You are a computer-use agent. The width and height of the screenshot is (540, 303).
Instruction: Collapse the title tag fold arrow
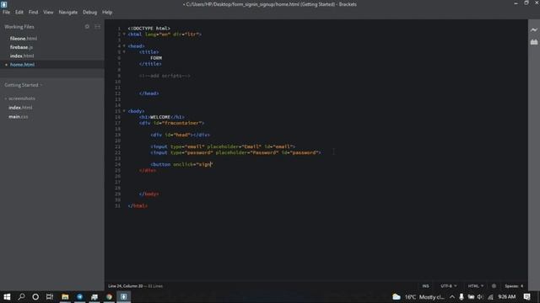(x=124, y=52)
